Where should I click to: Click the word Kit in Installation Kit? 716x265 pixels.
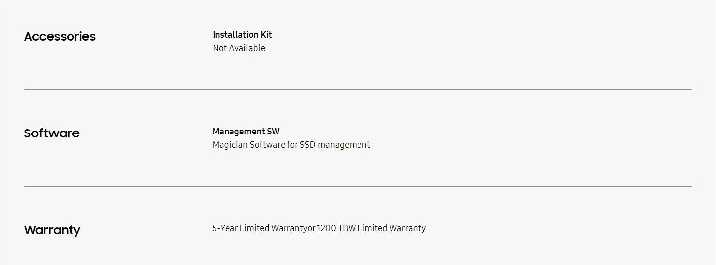(x=266, y=35)
